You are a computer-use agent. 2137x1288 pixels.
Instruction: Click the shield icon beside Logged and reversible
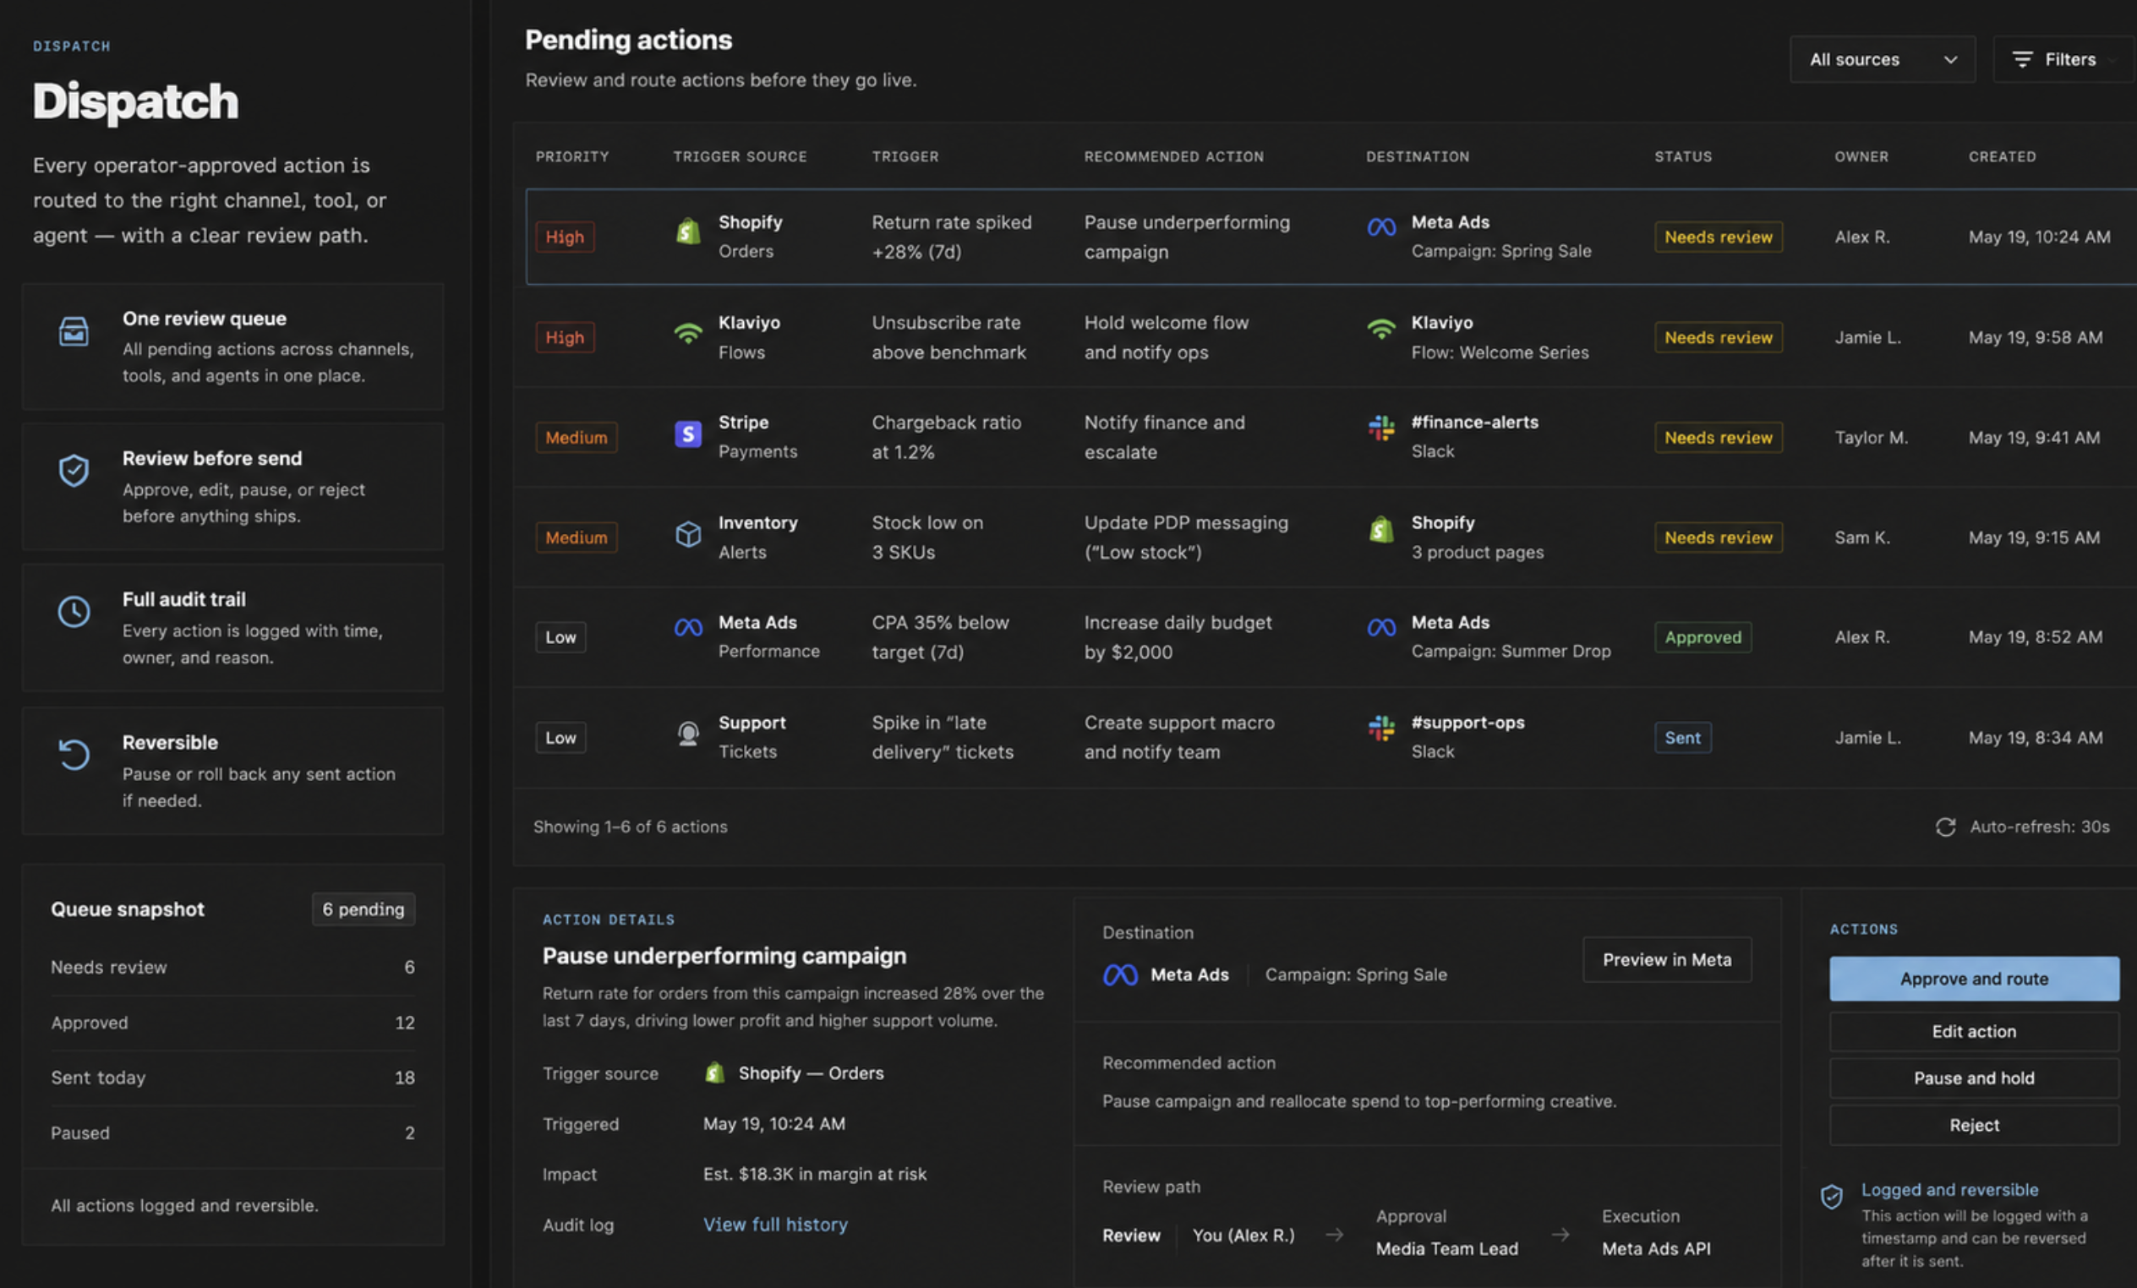tap(1832, 1197)
